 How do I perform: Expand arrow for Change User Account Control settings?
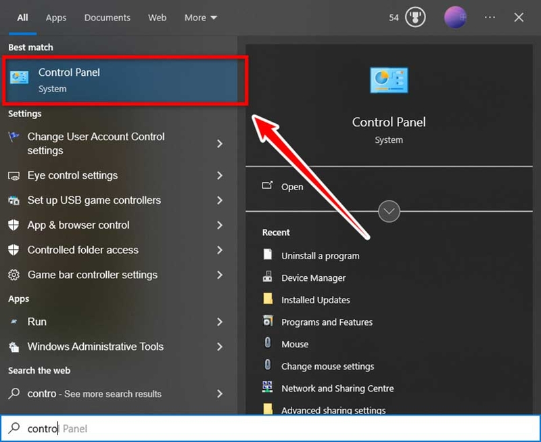pyautogui.click(x=219, y=143)
